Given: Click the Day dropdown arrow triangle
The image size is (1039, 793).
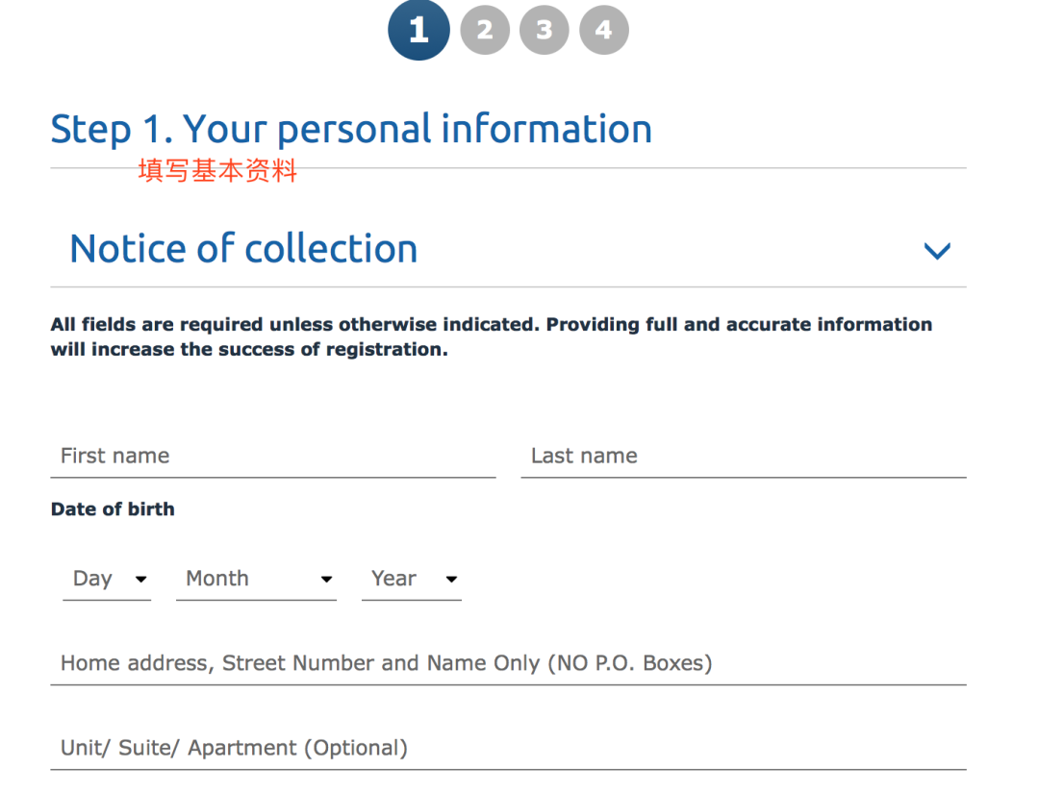Looking at the screenshot, I should tap(141, 580).
